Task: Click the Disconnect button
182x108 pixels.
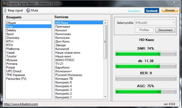Action: tap(165, 30)
